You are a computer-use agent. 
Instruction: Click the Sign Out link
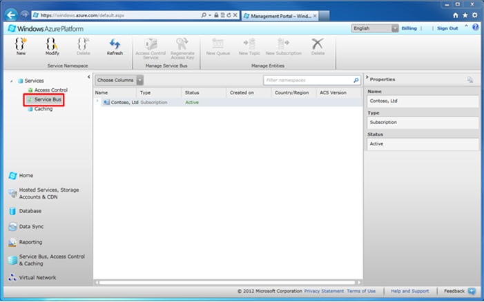tap(447, 28)
